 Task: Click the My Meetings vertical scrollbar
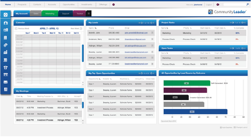(83, 105)
